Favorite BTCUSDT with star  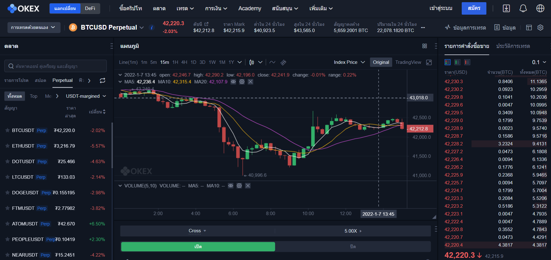[7, 130]
